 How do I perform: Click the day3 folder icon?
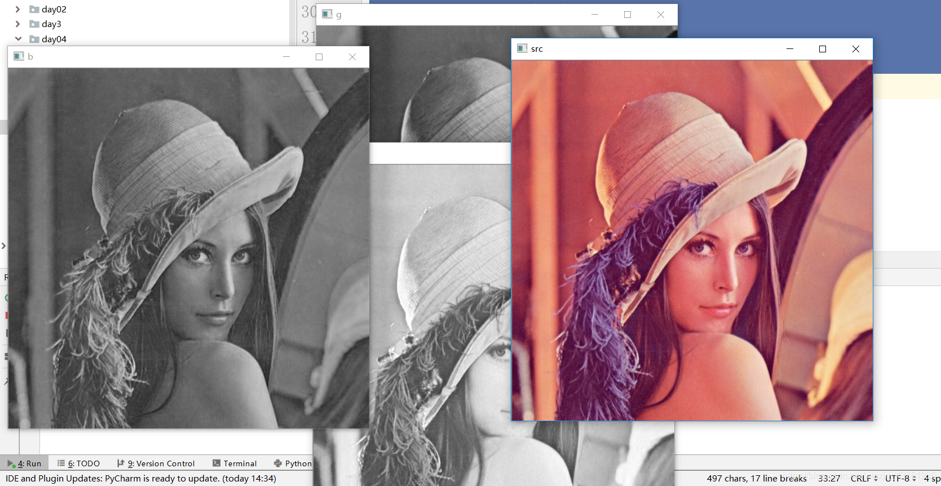[x=34, y=24]
